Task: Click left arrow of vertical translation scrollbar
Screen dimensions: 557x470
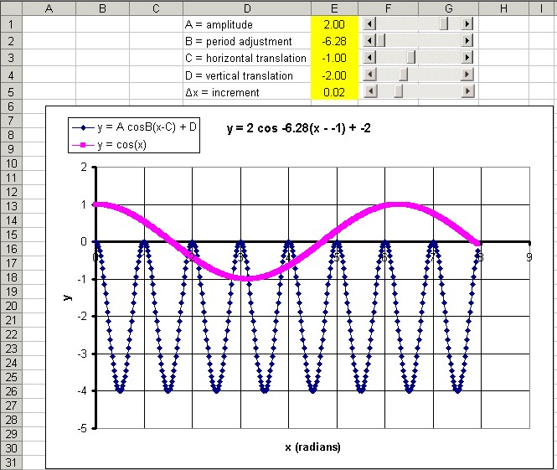Action: 369,75
